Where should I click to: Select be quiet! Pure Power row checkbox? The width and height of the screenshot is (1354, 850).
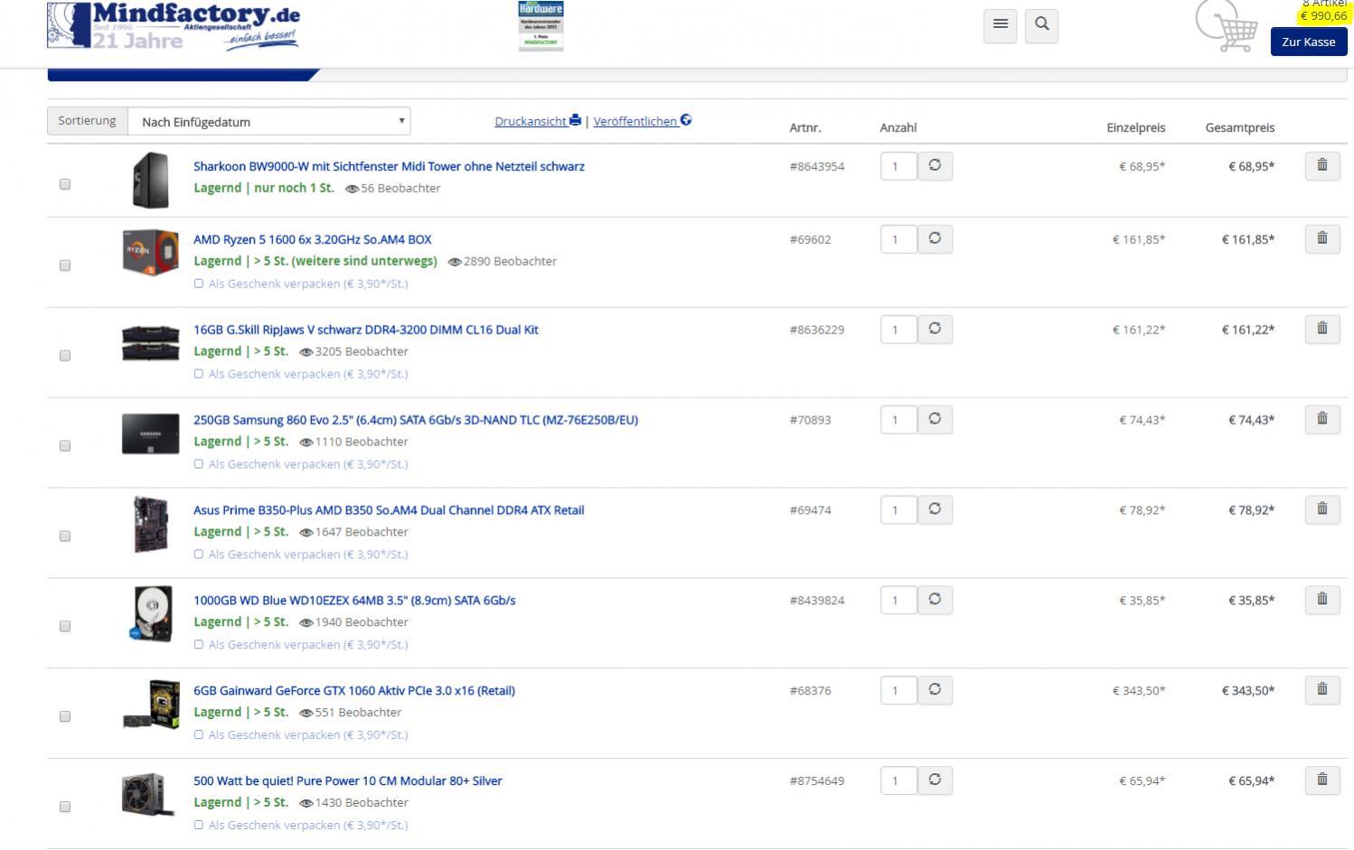tap(65, 808)
